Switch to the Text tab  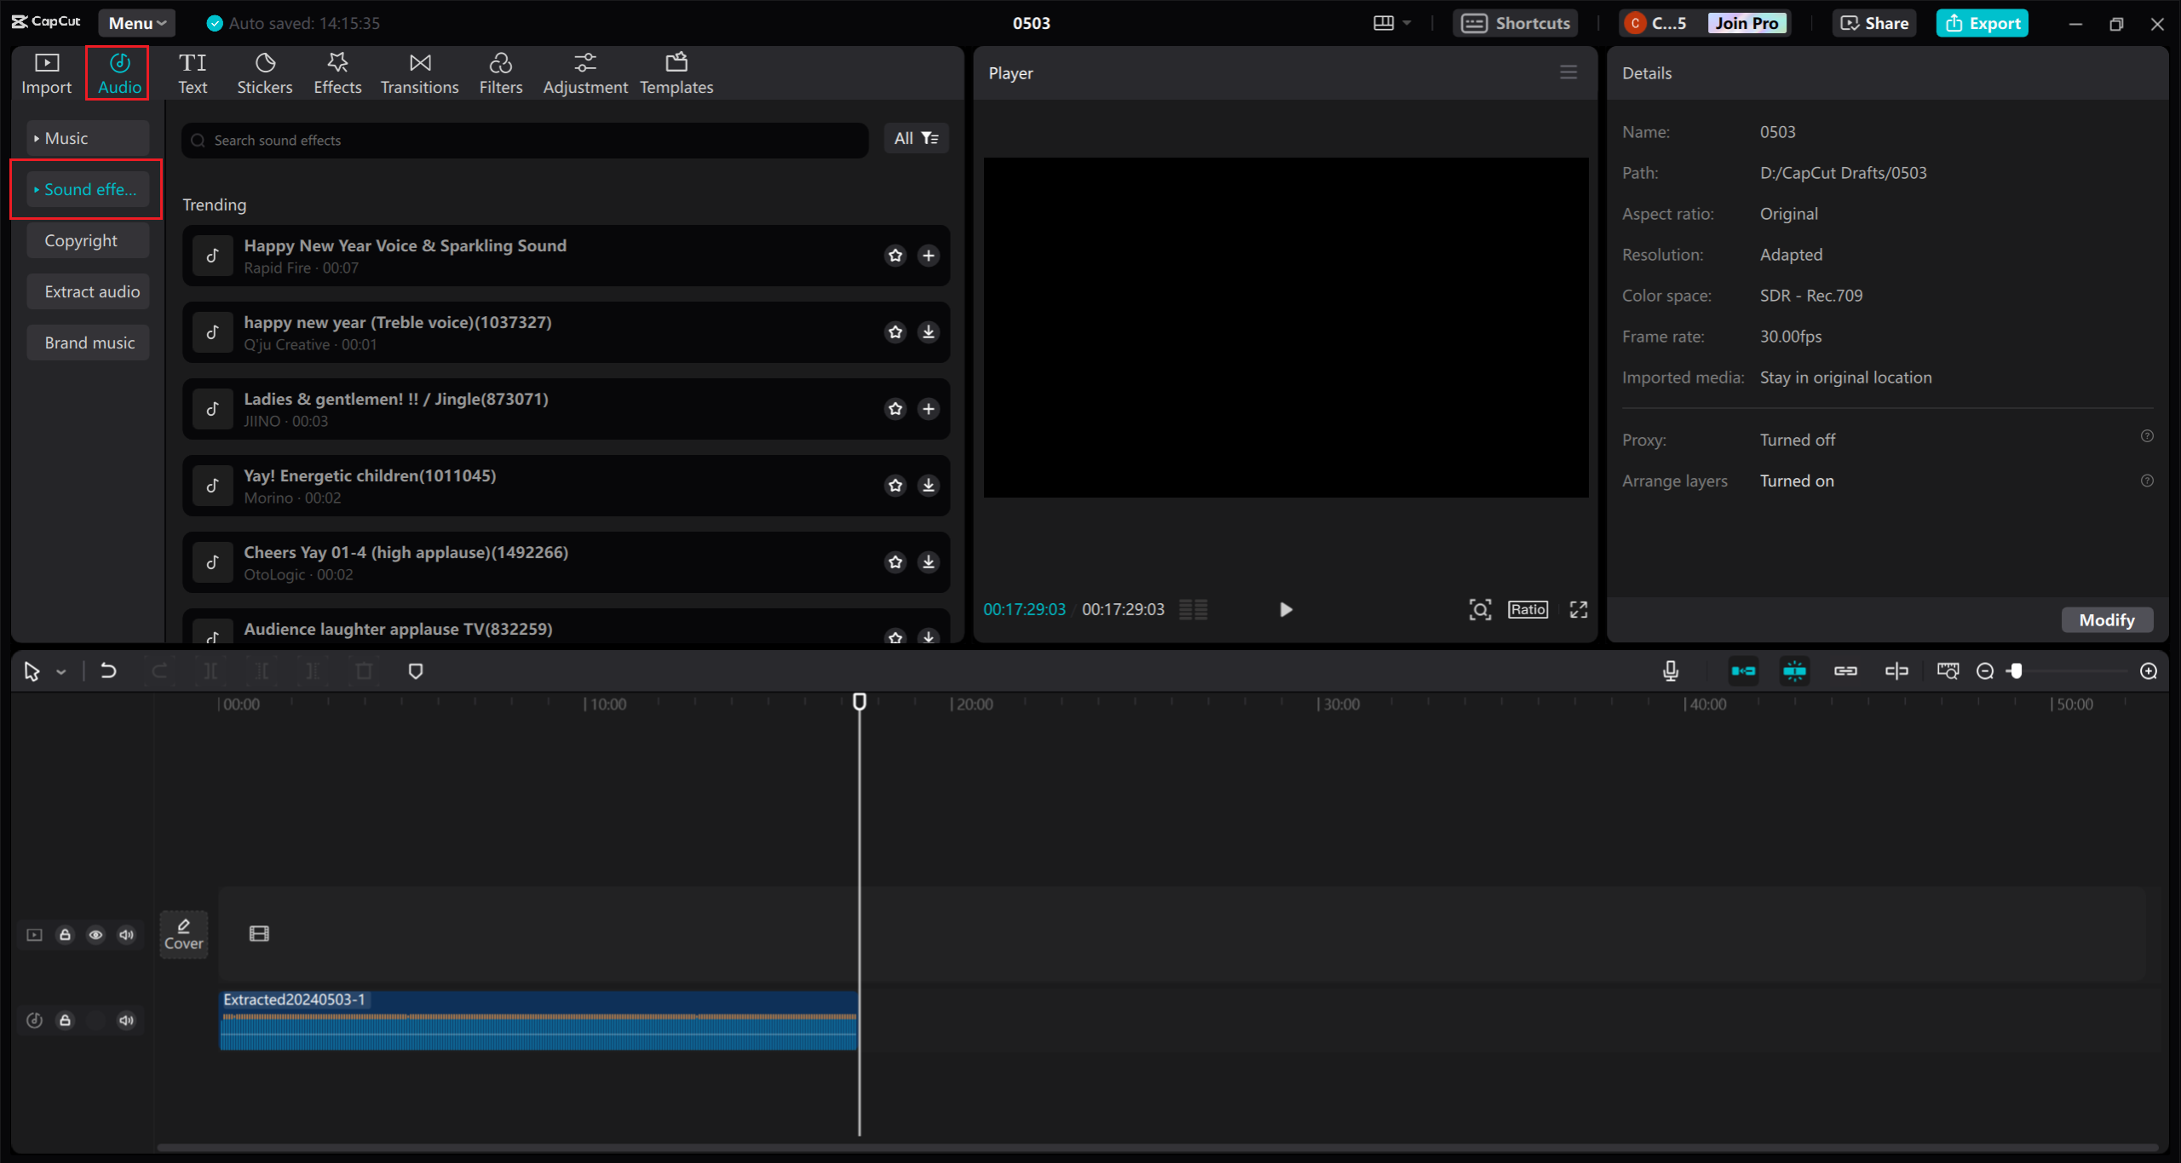tap(193, 72)
